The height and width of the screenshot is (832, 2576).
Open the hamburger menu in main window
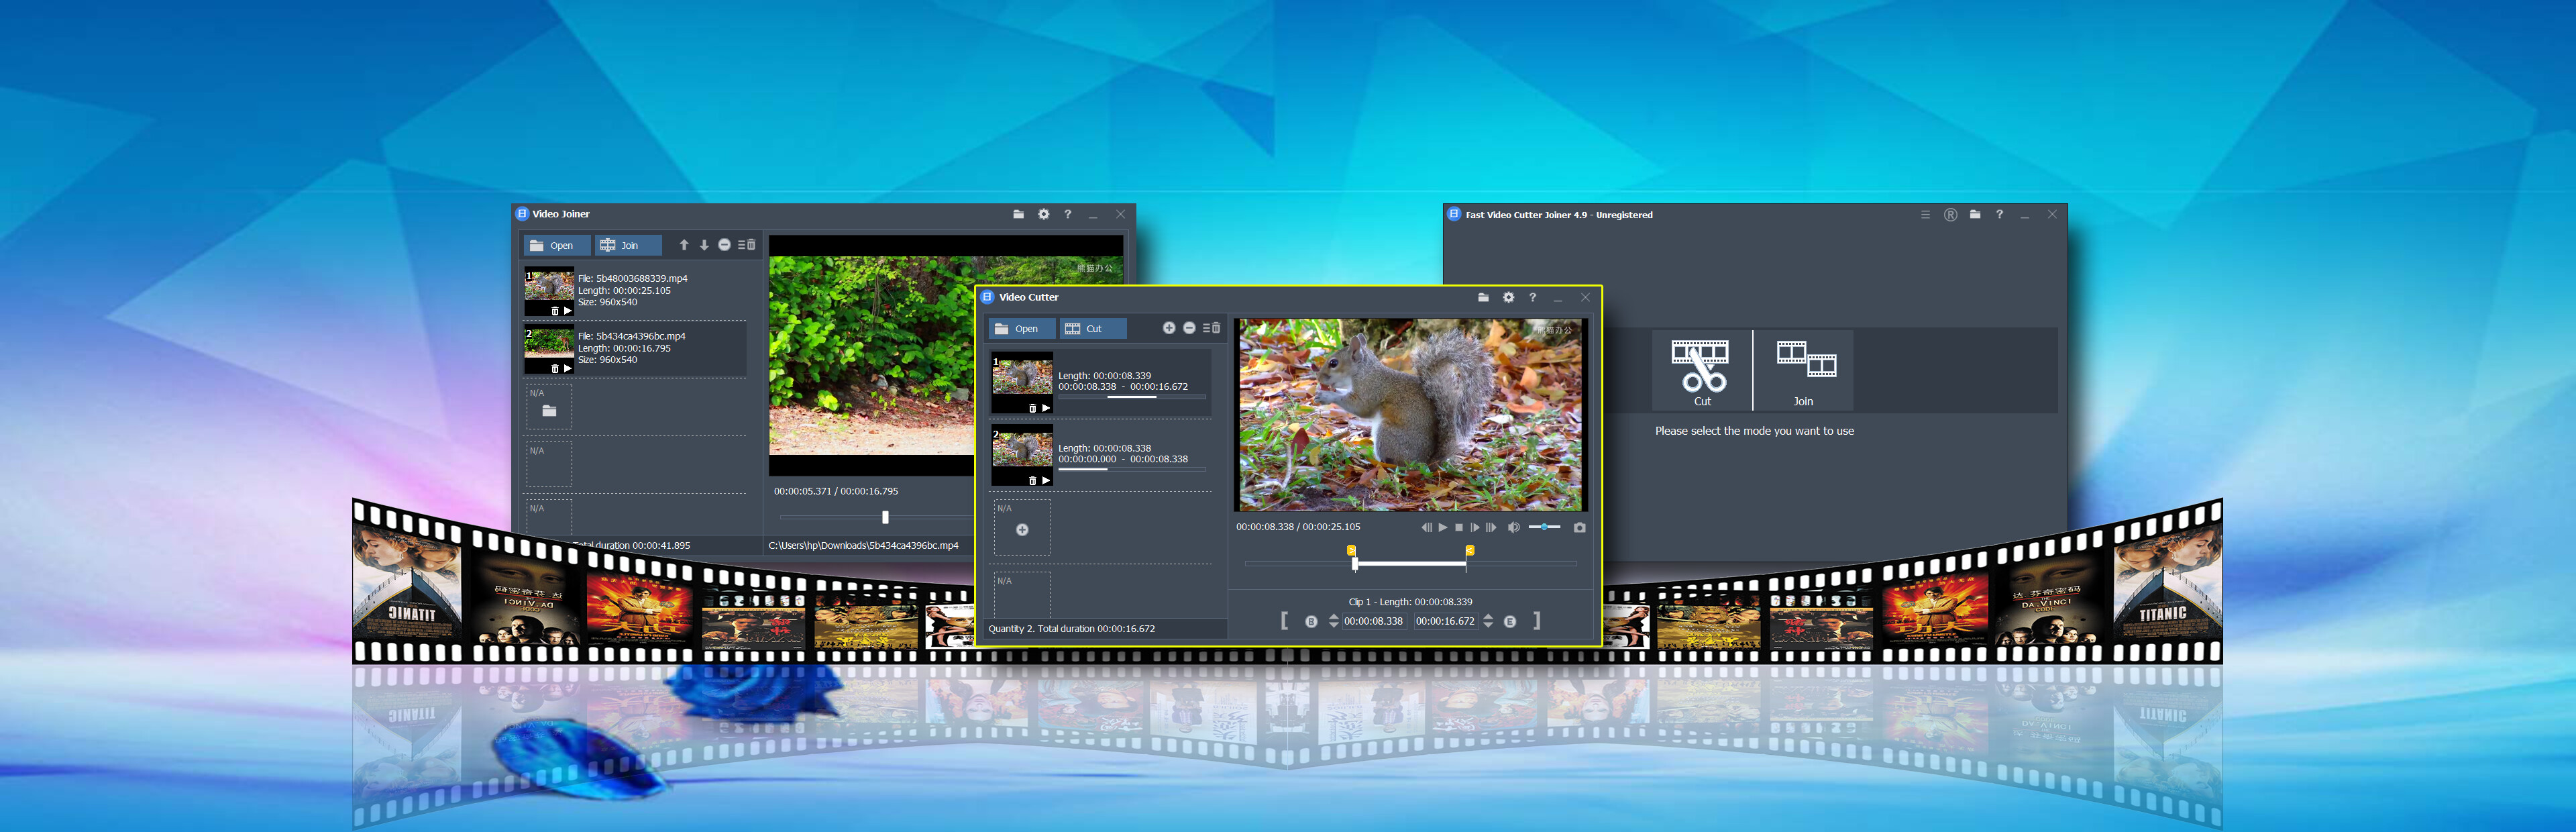[x=1925, y=215]
